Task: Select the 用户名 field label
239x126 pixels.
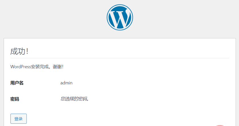Action: 17,83
